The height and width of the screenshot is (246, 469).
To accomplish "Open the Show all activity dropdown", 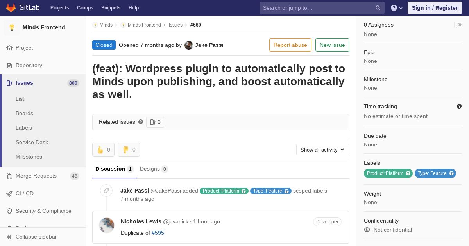I will tap(323, 150).
